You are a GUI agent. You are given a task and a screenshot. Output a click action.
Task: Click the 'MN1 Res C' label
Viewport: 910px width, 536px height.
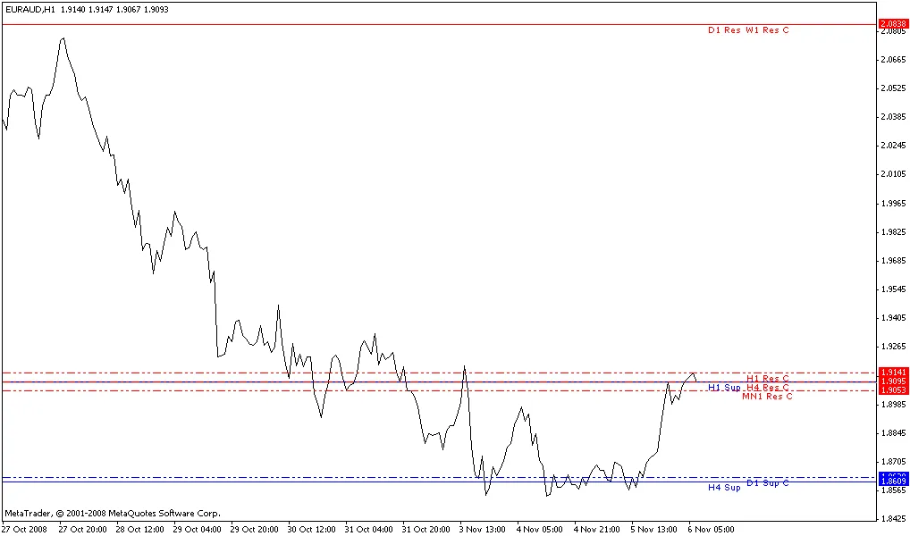[767, 397]
